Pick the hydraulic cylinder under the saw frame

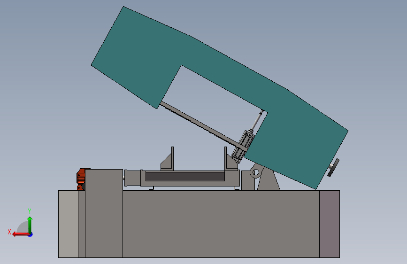coord(242,146)
